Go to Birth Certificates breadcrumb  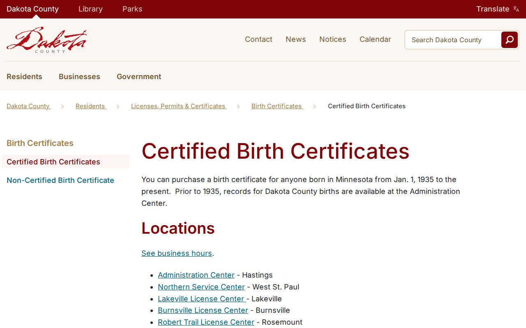(x=277, y=106)
